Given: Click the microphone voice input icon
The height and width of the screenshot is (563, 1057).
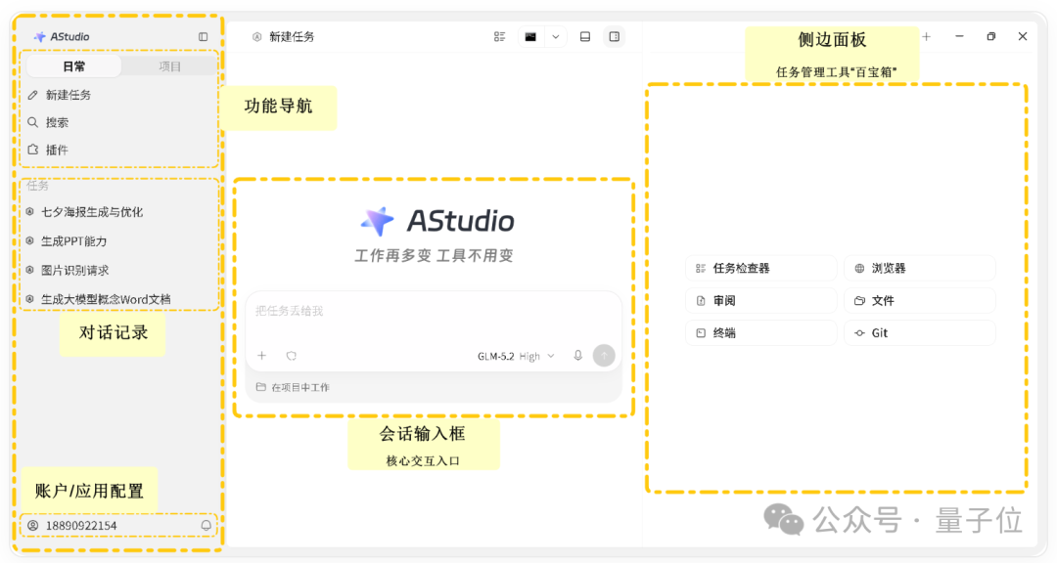Looking at the screenshot, I should [x=577, y=356].
